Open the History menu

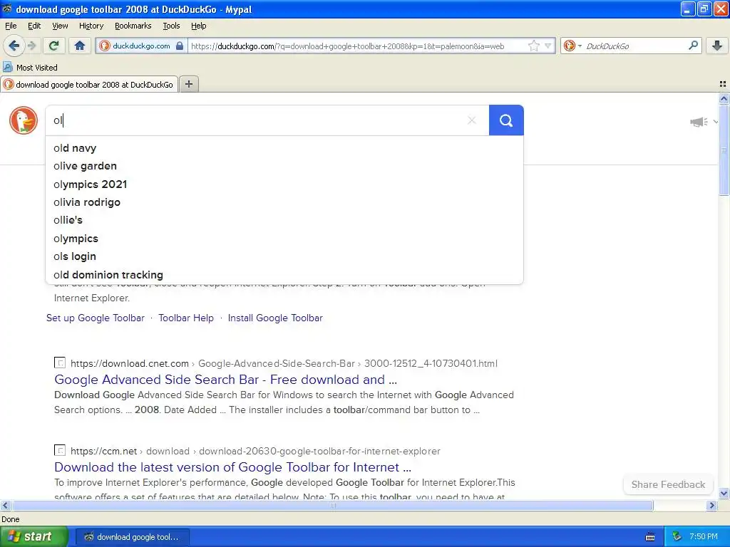91,26
